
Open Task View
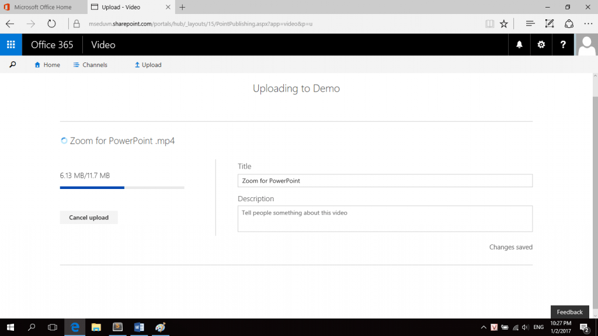coord(53,327)
